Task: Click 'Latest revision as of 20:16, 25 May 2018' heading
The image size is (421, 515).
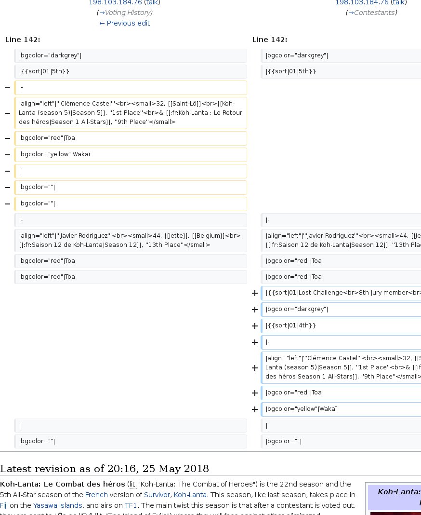Action: (x=105, y=468)
